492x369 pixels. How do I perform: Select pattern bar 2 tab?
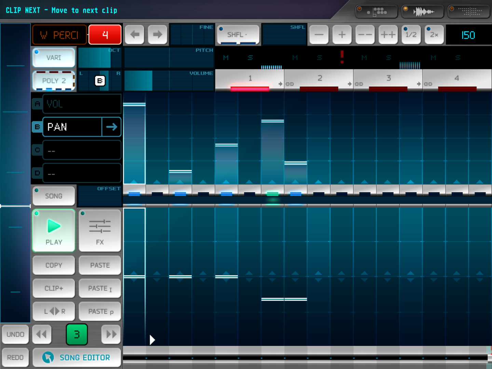(x=319, y=79)
